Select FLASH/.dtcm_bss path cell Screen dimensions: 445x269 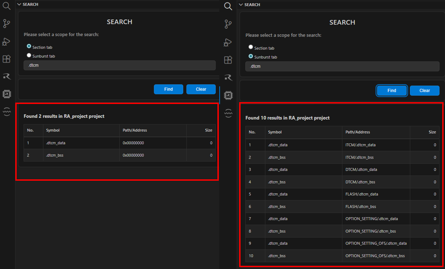coord(377,207)
